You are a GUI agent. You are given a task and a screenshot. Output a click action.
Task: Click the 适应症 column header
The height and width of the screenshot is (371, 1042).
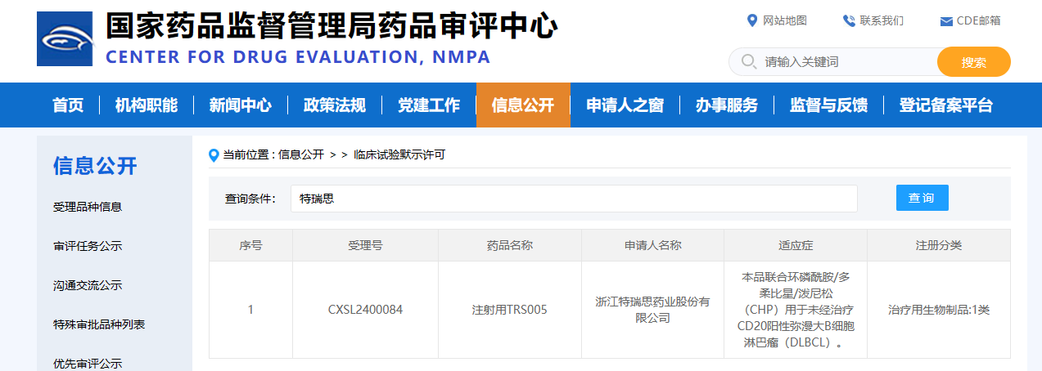(x=796, y=245)
